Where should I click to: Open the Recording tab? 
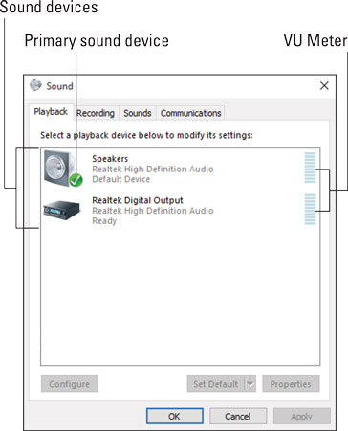point(96,113)
